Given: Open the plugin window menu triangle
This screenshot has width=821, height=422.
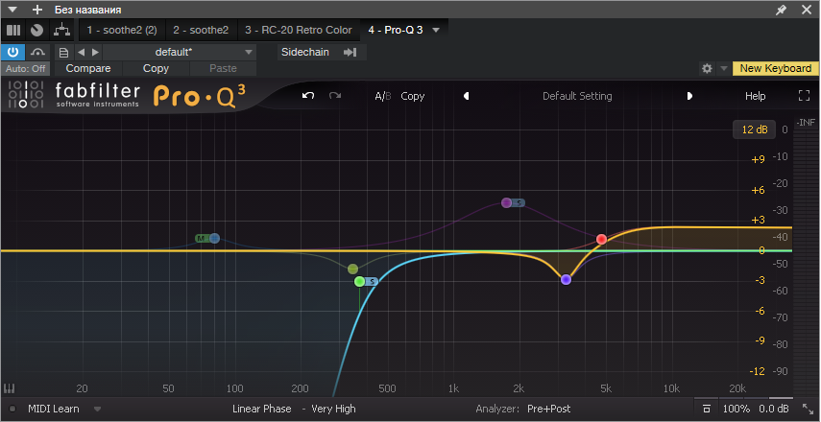Looking at the screenshot, I should pos(13,10).
